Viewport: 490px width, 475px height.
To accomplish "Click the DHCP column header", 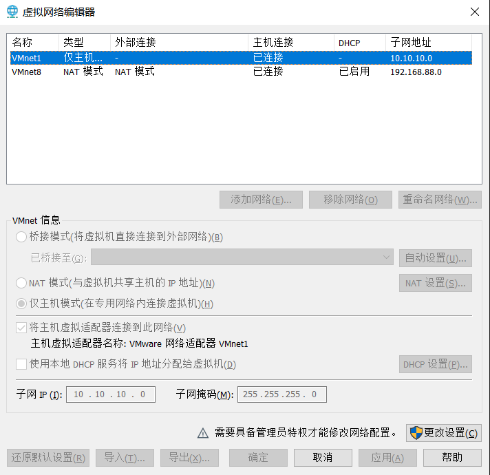I will (360, 42).
